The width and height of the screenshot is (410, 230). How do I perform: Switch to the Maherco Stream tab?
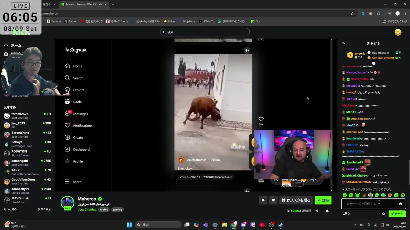84,4
